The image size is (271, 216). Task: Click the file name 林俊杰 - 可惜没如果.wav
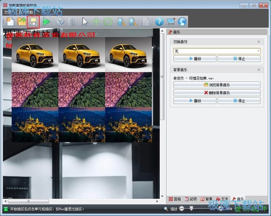pyautogui.click(x=193, y=78)
